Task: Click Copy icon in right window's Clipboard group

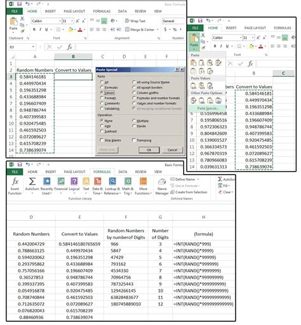Action: pyautogui.click(x=203, y=42)
